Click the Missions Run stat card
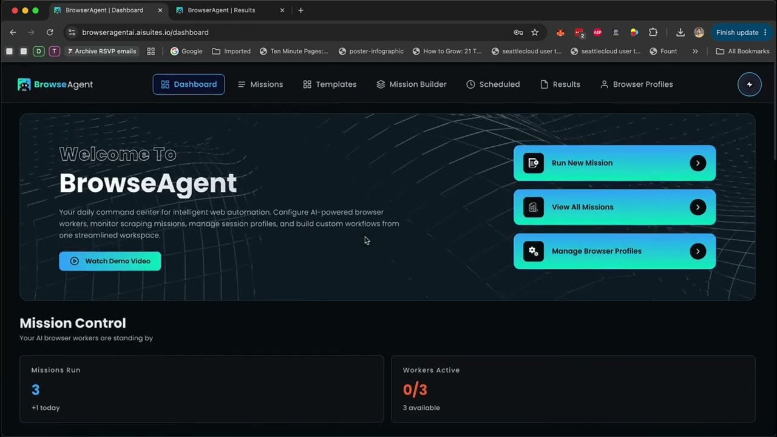This screenshot has height=437, width=777. point(202,389)
